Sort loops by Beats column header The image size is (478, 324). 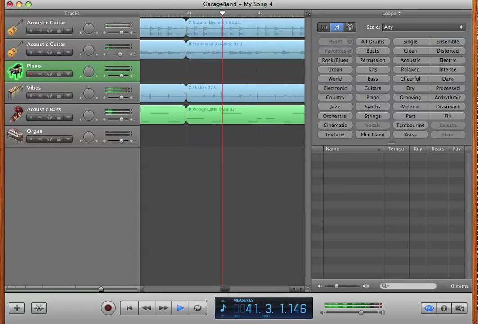point(437,149)
